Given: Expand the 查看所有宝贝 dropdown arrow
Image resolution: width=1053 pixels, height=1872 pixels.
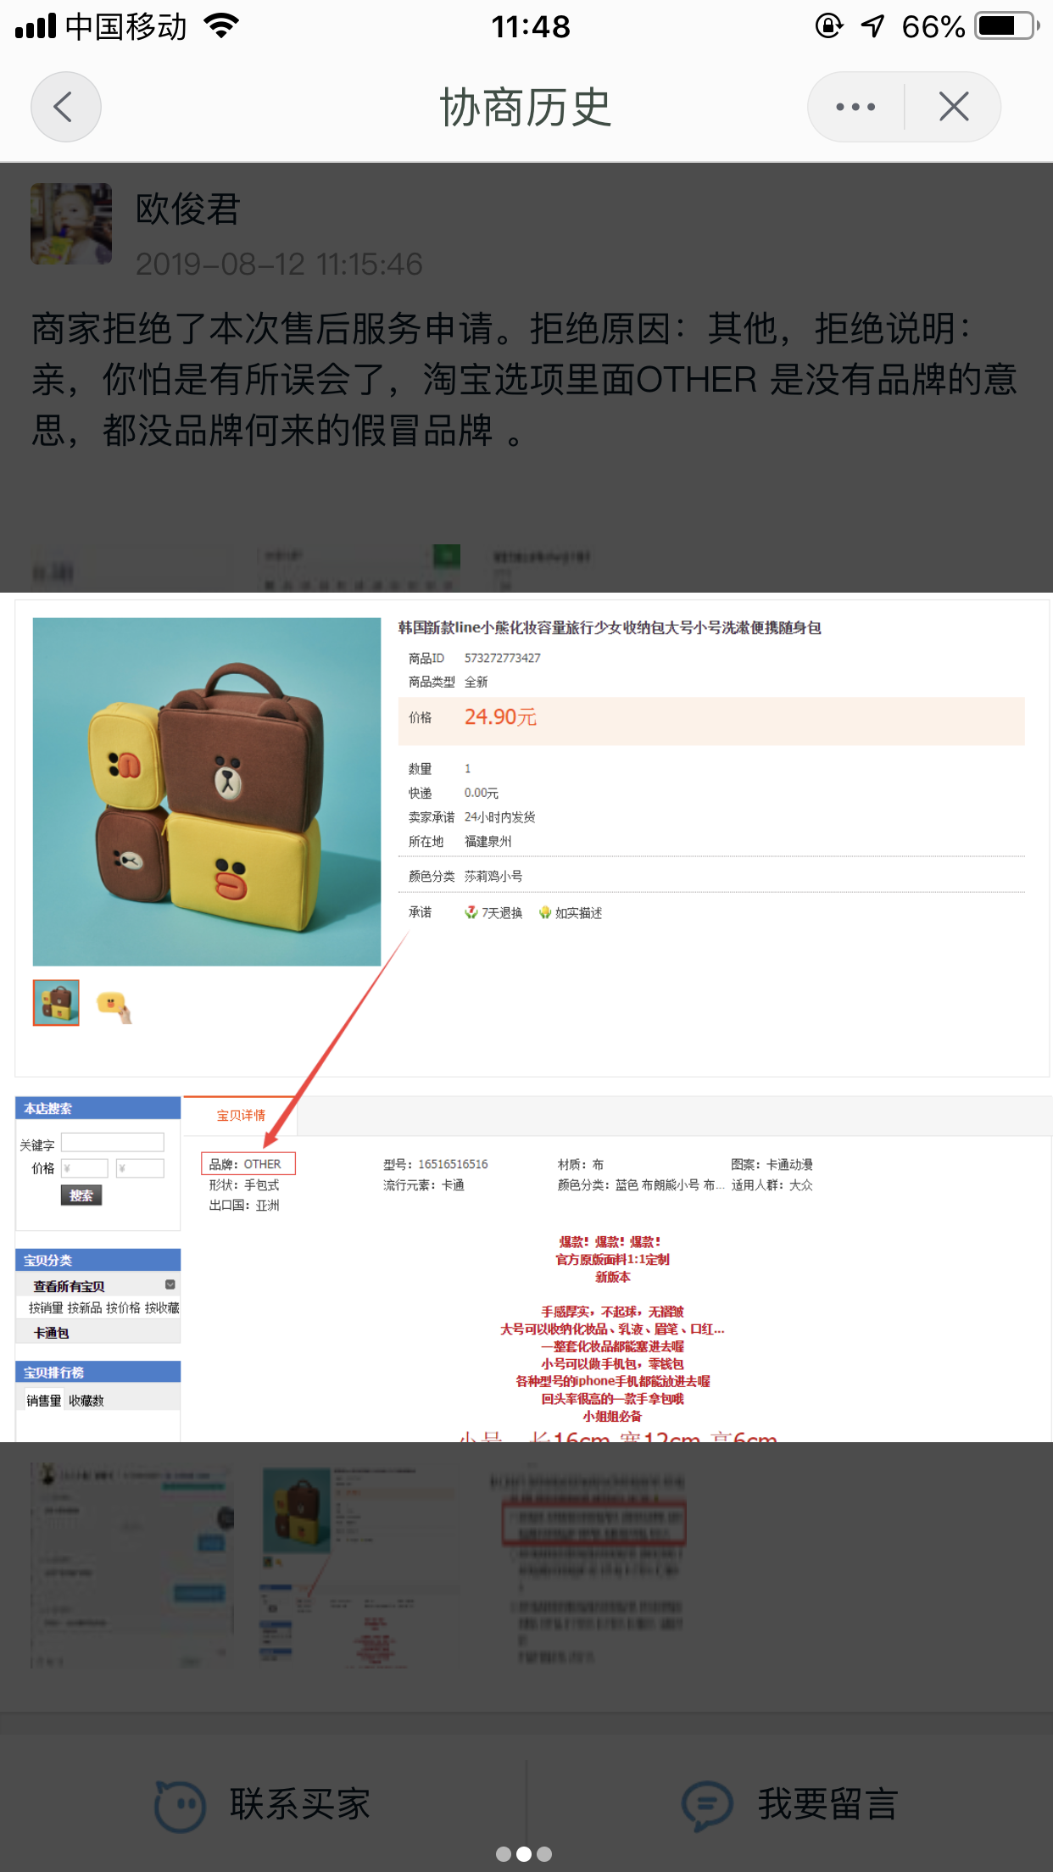Looking at the screenshot, I should [170, 1284].
